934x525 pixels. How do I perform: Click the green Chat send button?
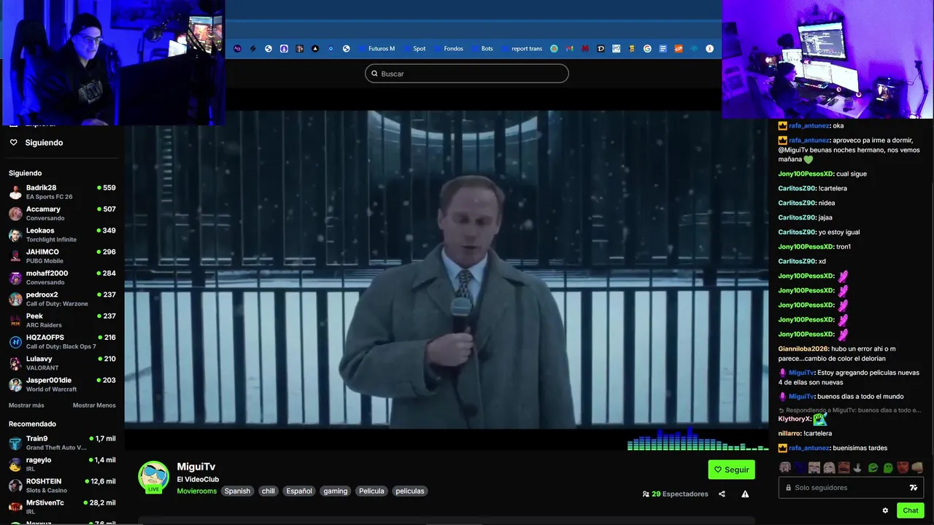(911, 510)
